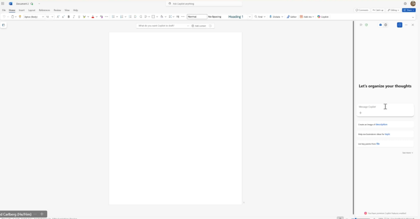Click the blue Share button

(x=409, y=10)
